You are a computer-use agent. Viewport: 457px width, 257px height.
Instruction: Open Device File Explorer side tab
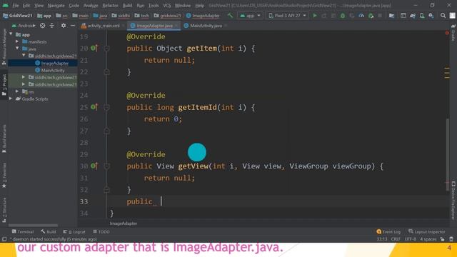point(453,201)
